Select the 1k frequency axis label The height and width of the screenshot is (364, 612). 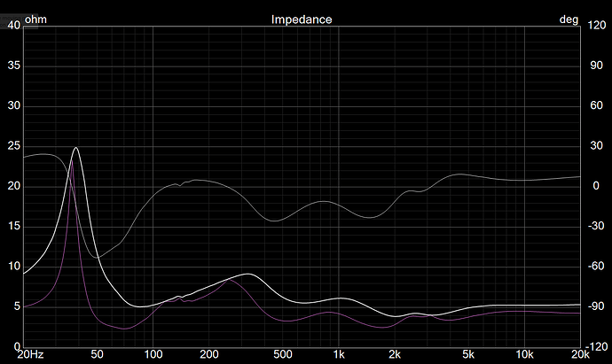(x=339, y=355)
